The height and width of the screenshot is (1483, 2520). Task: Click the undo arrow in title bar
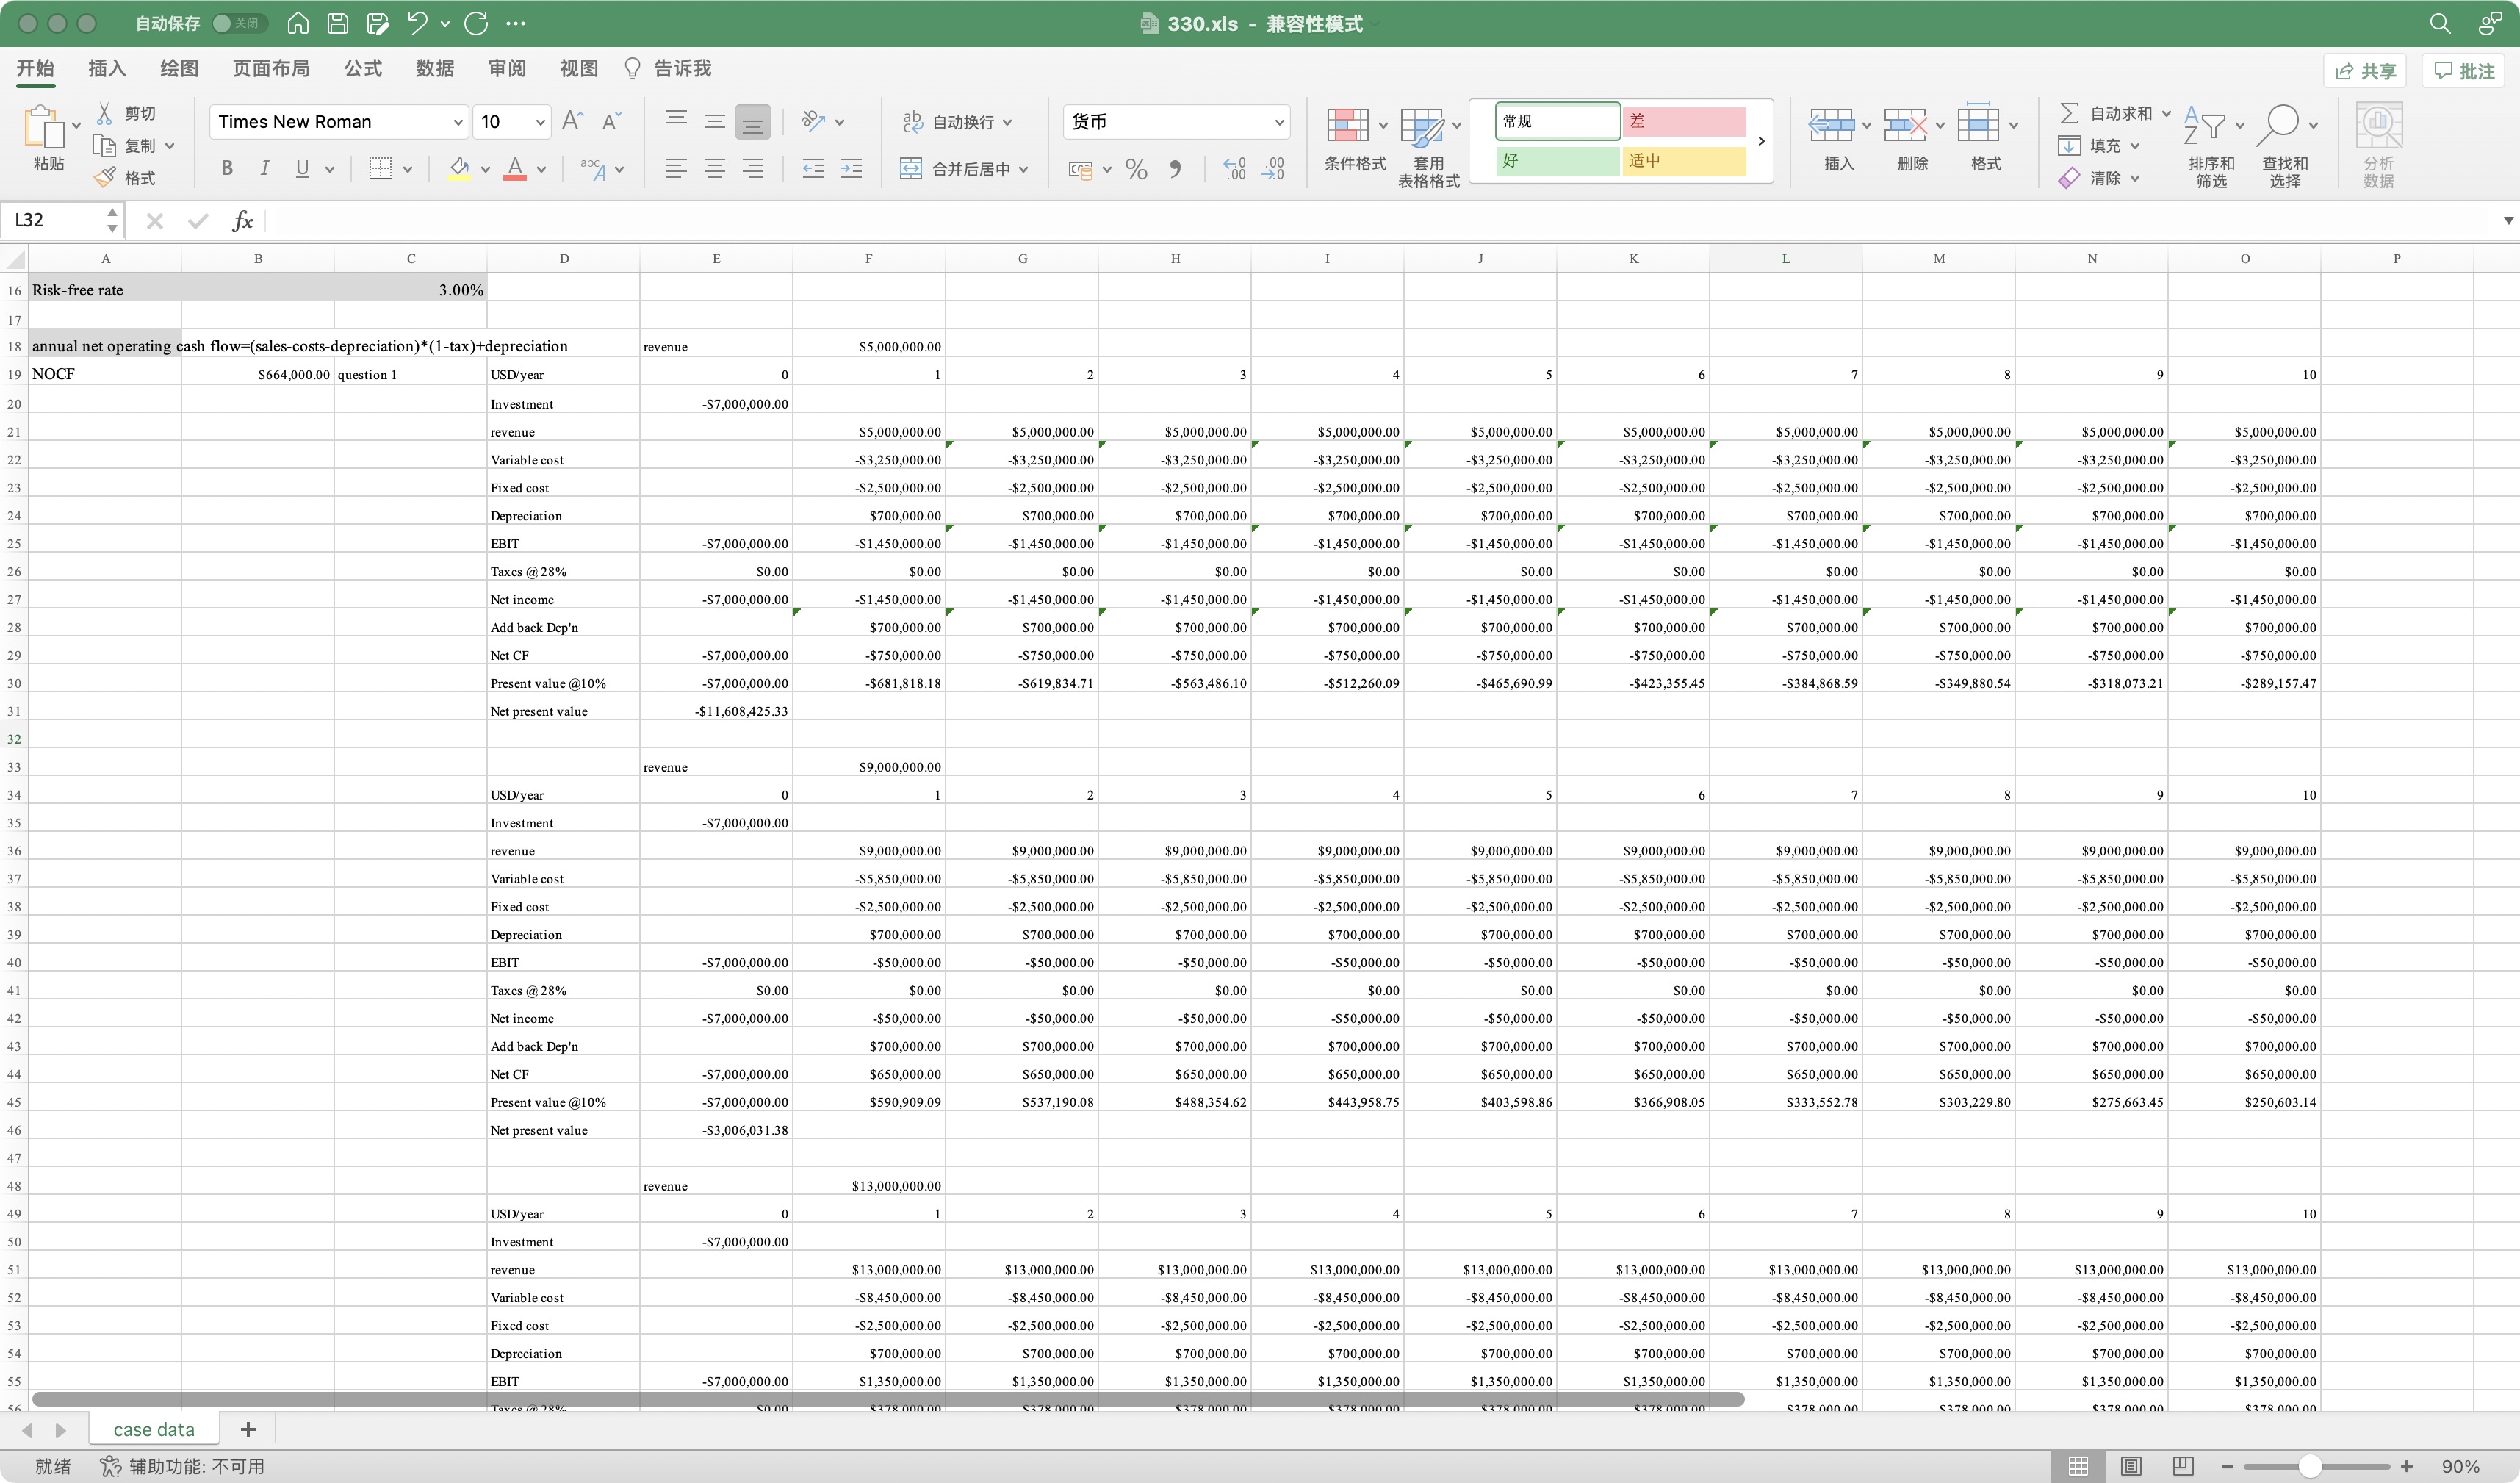pyautogui.click(x=417, y=23)
